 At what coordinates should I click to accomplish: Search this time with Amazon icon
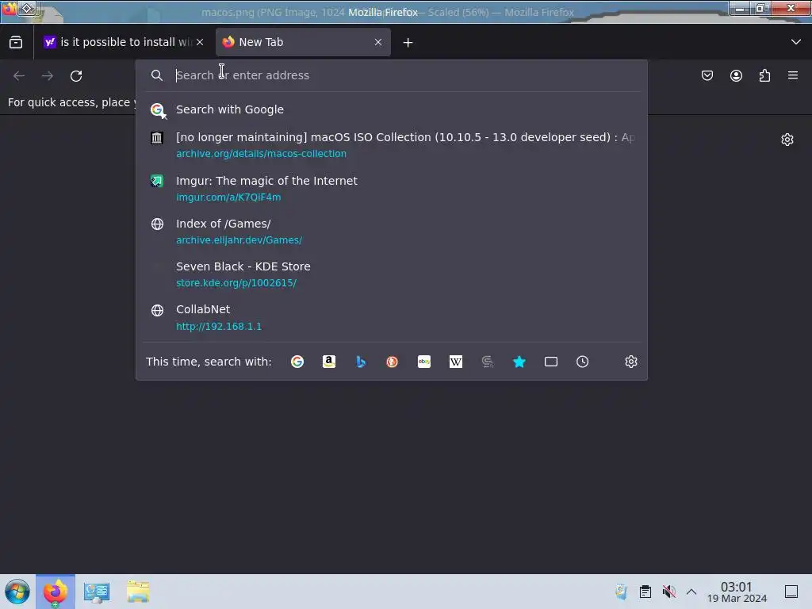(x=329, y=362)
